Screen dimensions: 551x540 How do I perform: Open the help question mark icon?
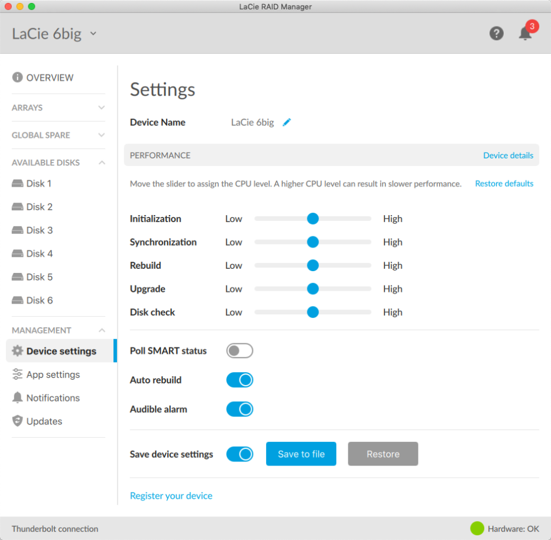[x=496, y=34]
